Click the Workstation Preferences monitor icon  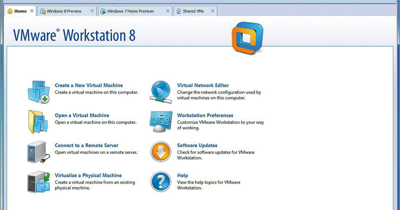[161, 122]
